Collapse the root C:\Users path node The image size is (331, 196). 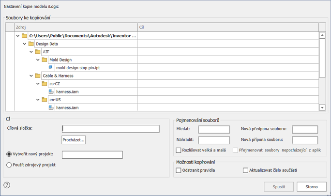[x=18, y=36]
